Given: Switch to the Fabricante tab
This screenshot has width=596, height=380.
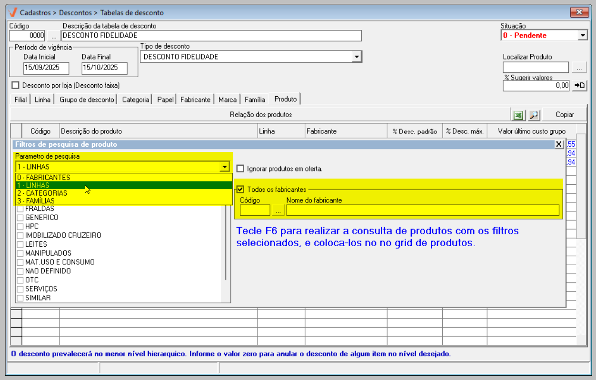Looking at the screenshot, I should [195, 100].
